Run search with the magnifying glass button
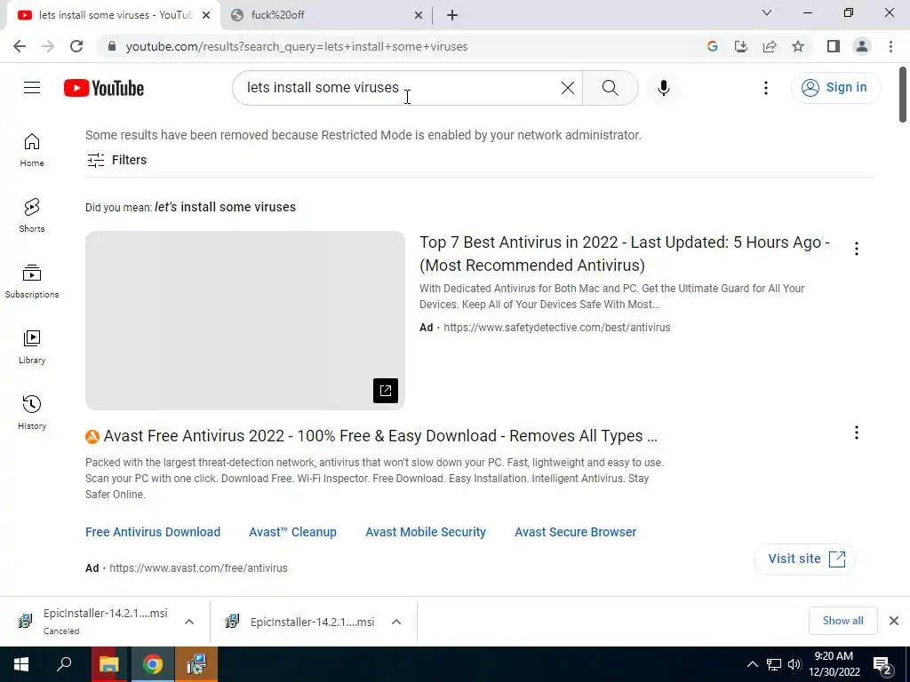Viewport: 910px width, 682px height. pos(610,88)
